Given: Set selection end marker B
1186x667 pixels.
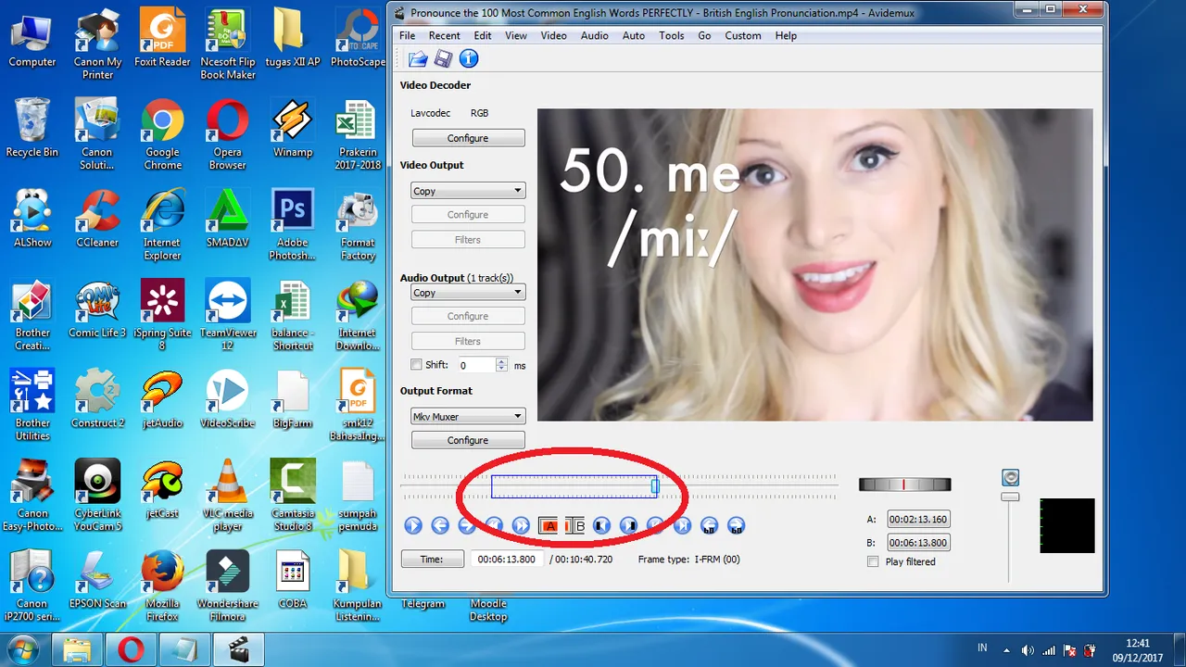Looking at the screenshot, I should (x=575, y=525).
